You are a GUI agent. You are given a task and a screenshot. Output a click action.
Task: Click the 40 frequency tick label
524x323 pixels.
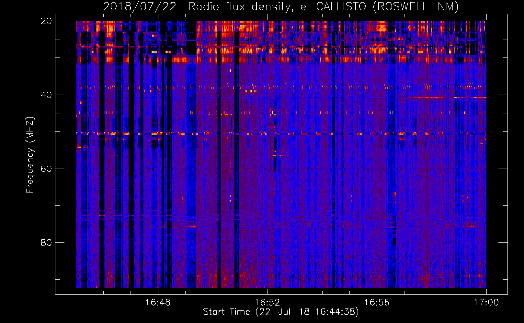click(x=46, y=95)
